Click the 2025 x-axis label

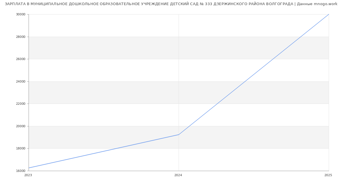tap(328, 175)
